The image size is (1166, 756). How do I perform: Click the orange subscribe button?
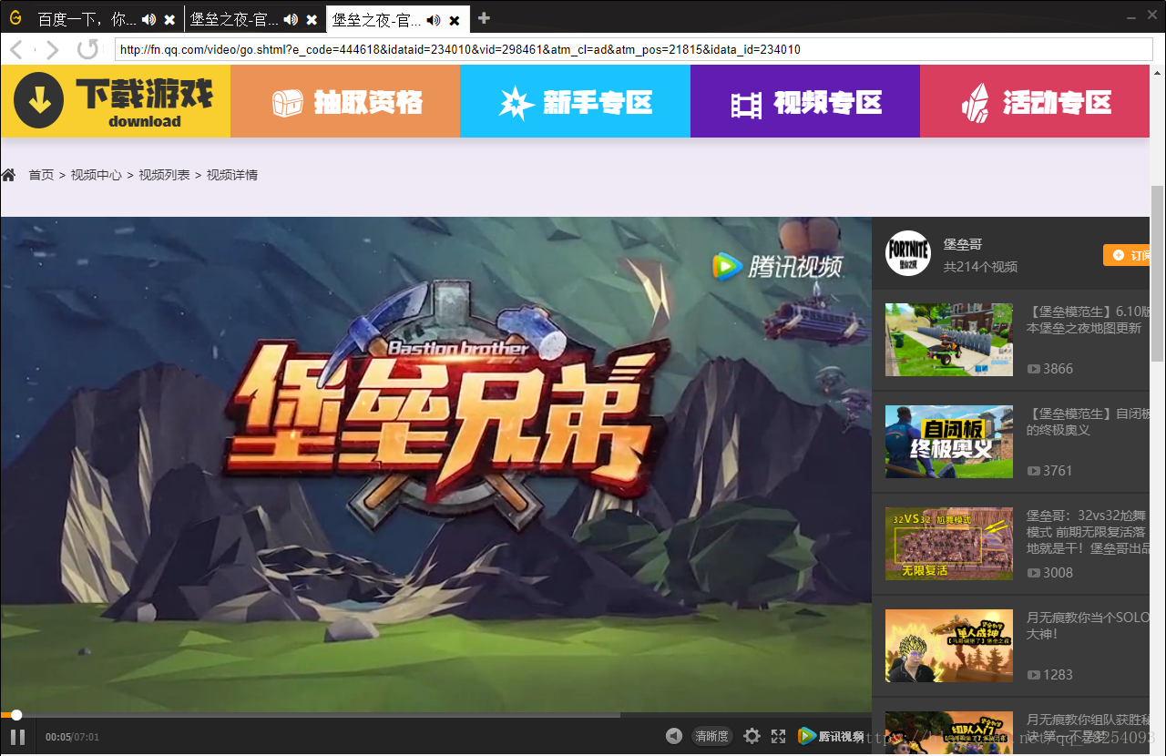pyautogui.click(x=1127, y=255)
